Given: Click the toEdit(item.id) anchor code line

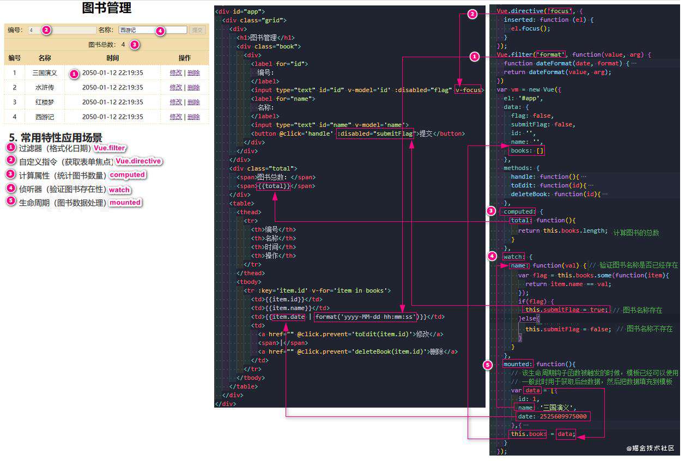Looking at the screenshot, I should pyautogui.click(x=350, y=334).
